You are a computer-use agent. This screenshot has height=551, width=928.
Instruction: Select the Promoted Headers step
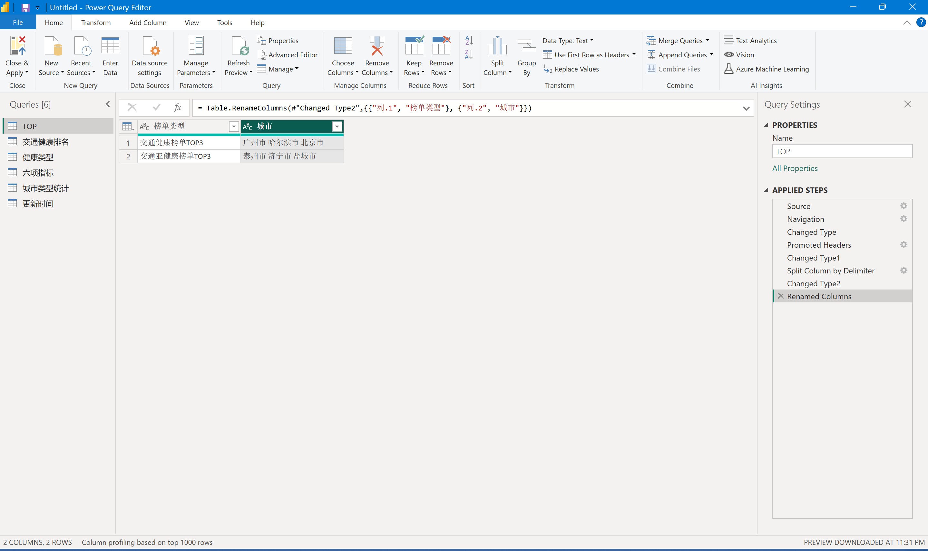coord(819,245)
